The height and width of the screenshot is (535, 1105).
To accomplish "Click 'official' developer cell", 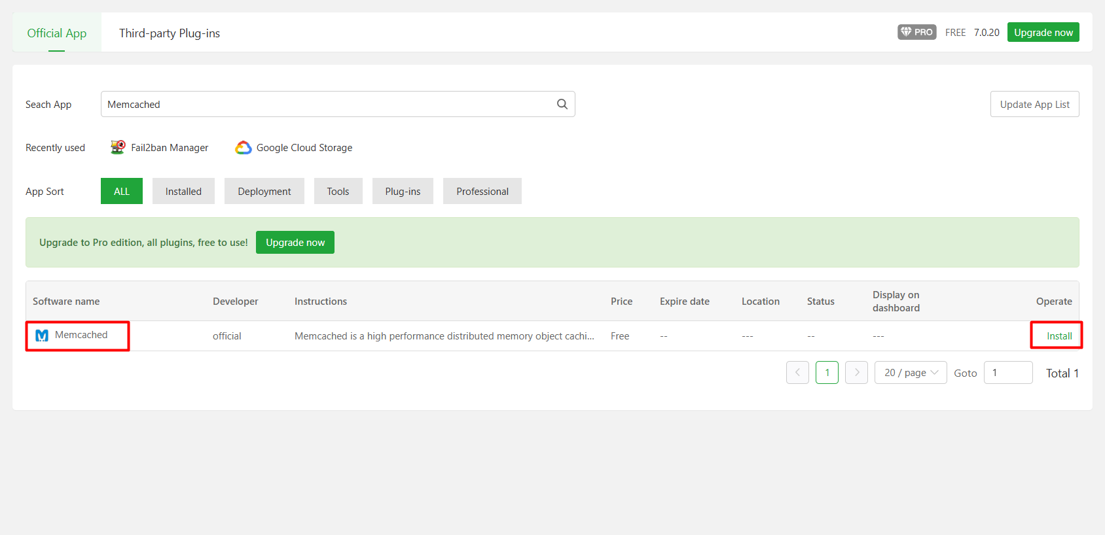I will (x=227, y=336).
